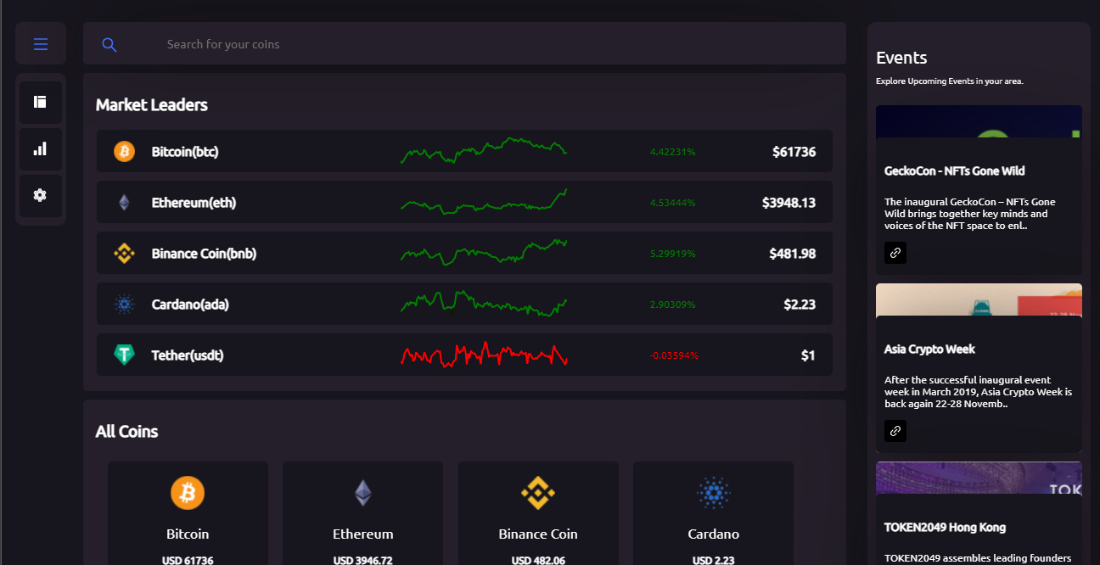The width and height of the screenshot is (1100, 565).
Task: Click the Cardano logo in Market Leaders
Action: (125, 305)
